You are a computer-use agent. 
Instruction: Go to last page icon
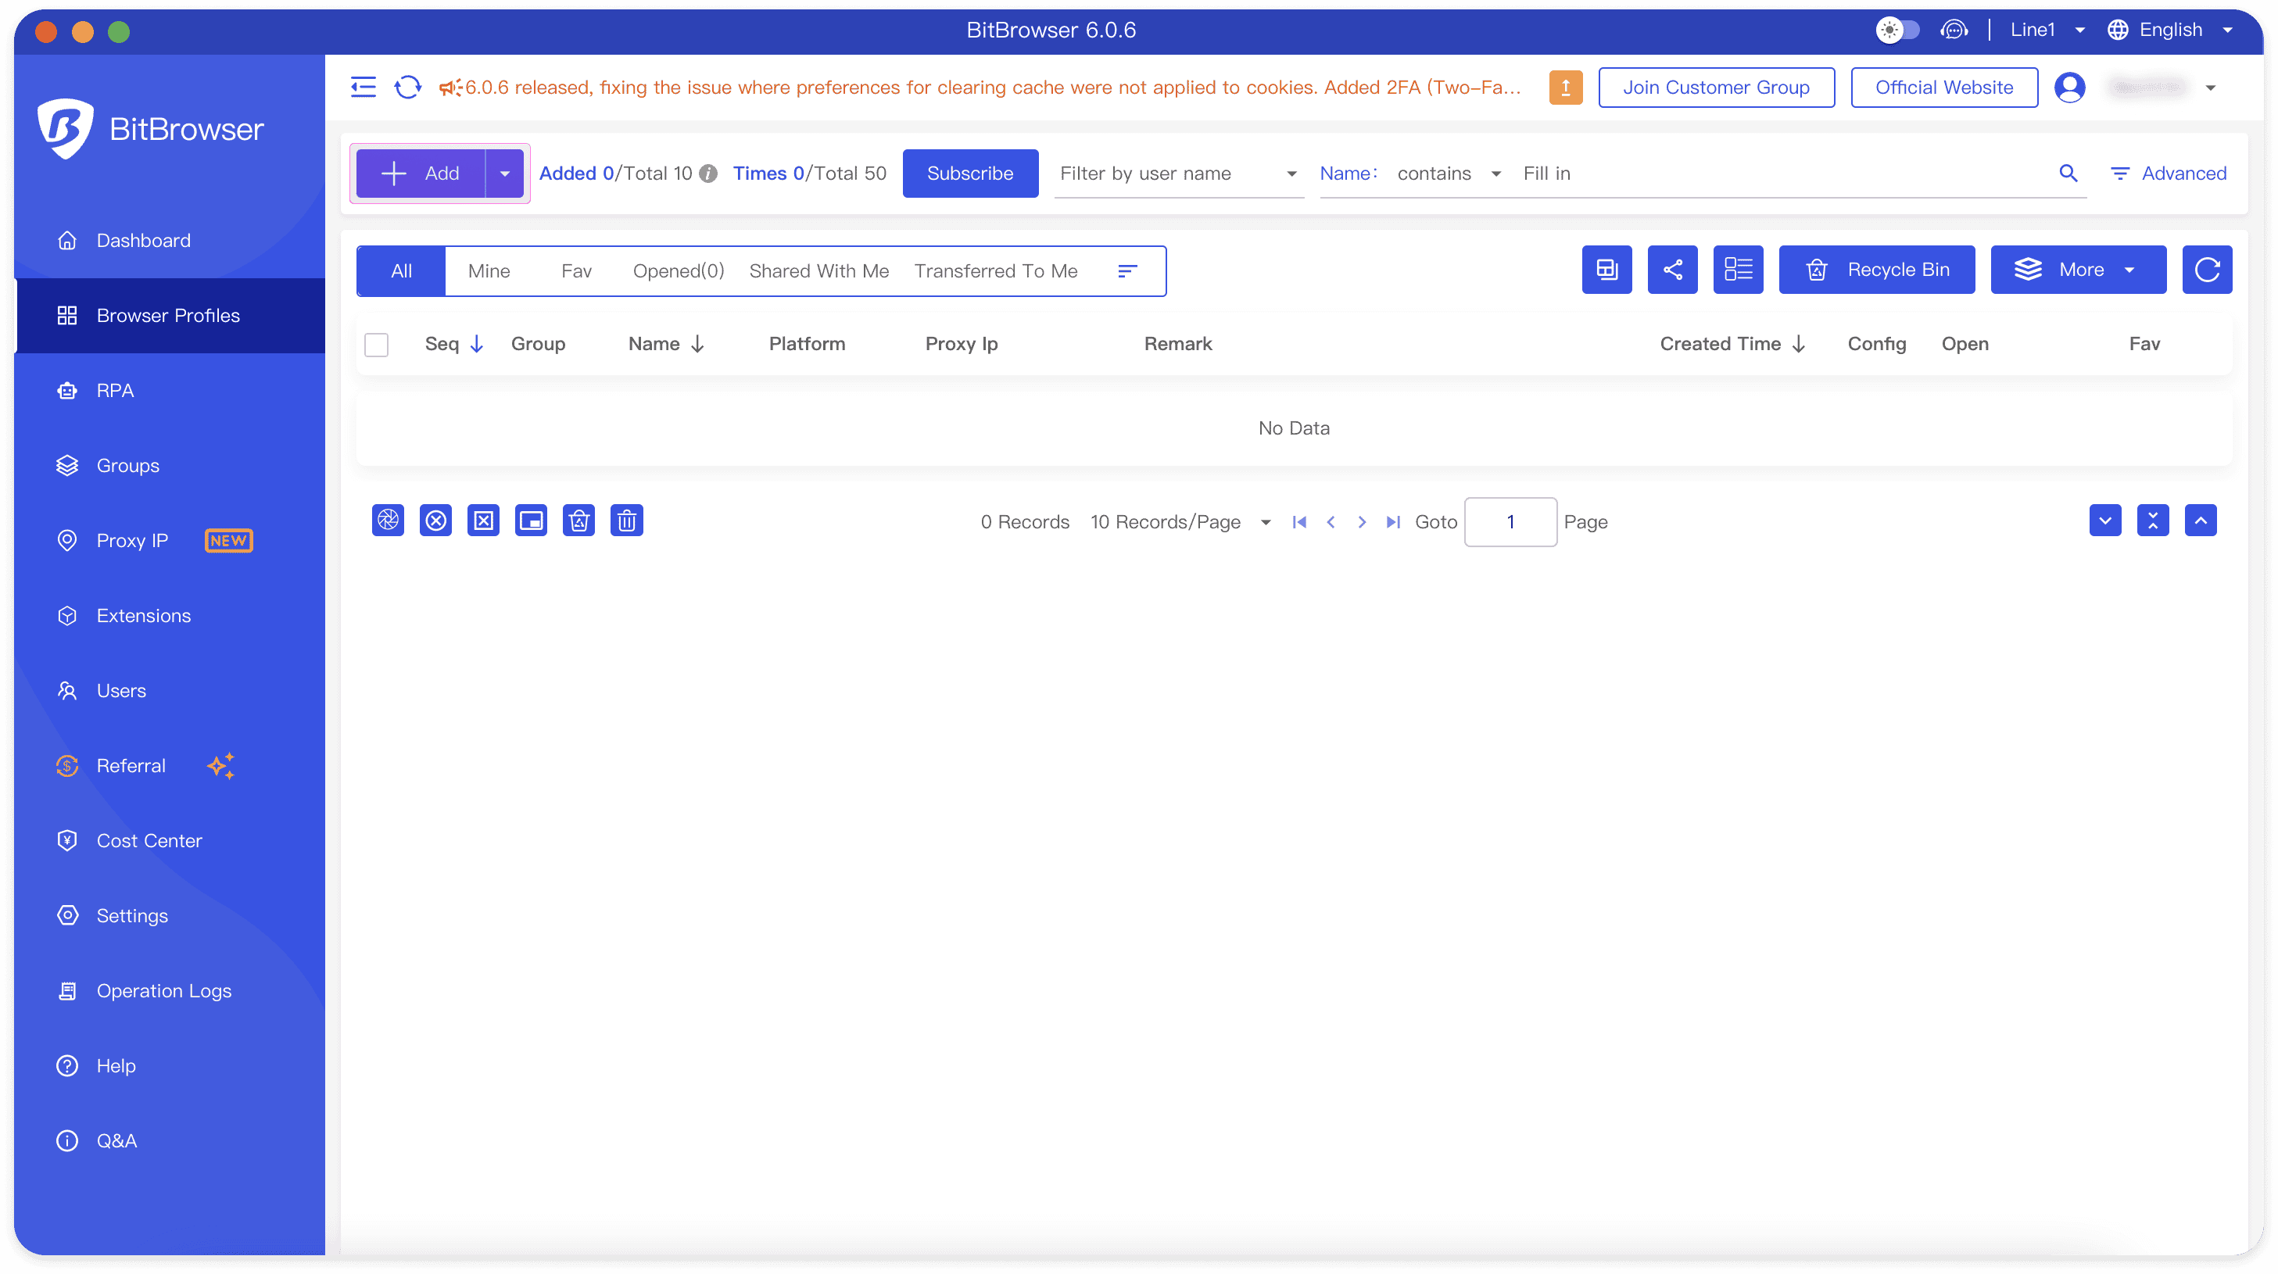[1393, 523]
